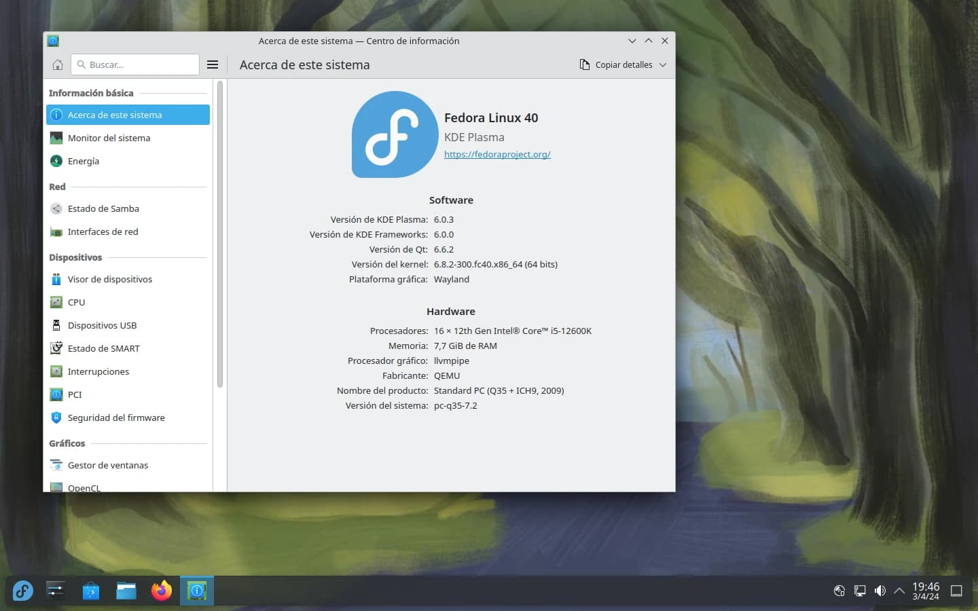Select Estado de SMART
The height and width of the screenshot is (611, 978).
(x=128, y=348)
